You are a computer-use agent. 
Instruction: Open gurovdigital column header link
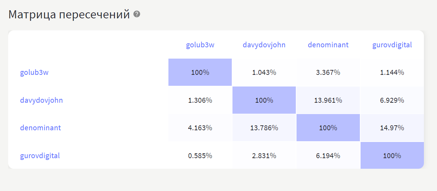coord(392,45)
